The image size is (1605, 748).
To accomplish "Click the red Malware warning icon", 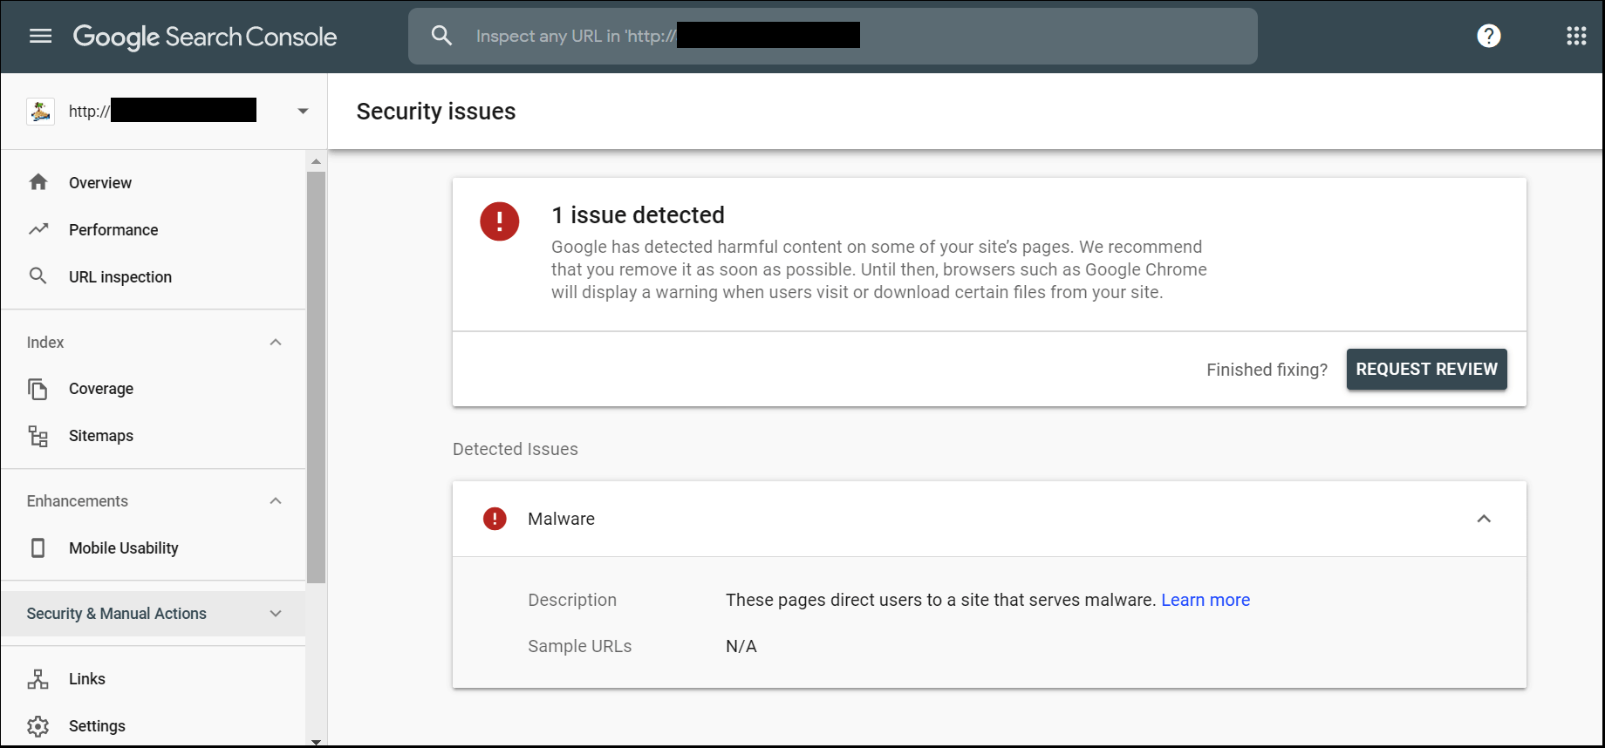I will click(x=495, y=519).
